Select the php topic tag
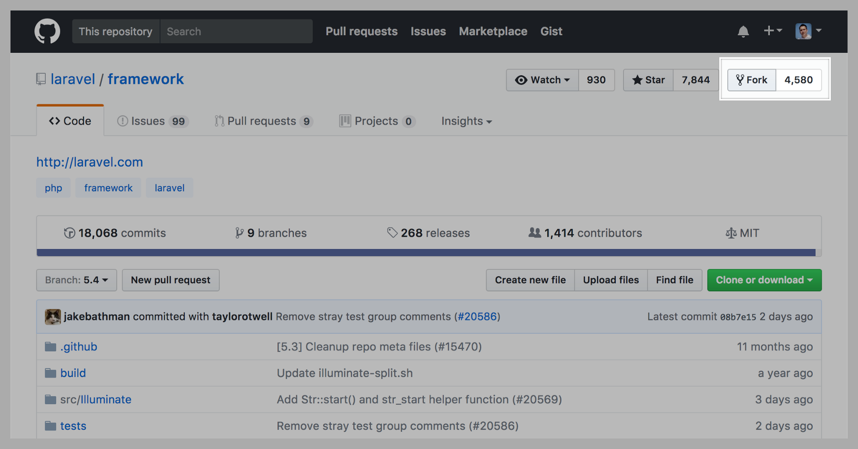The height and width of the screenshot is (449, 858). pyautogui.click(x=53, y=188)
